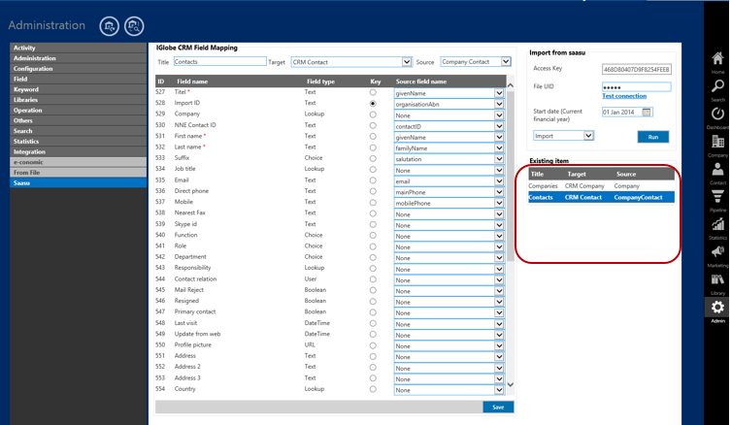
Task: Open Operation in left menu
Action: [78, 111]
